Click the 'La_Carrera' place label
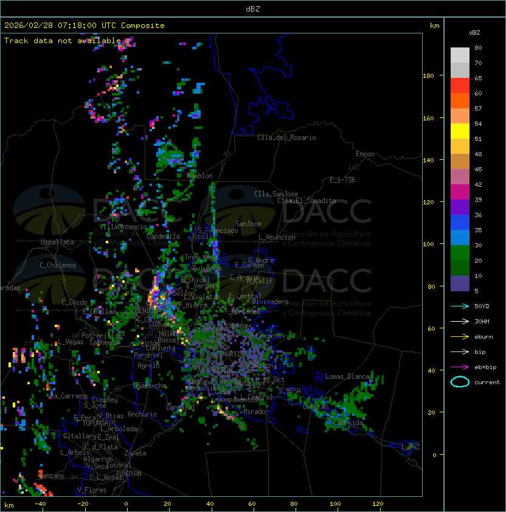This screenshot has width=506, height=512. 69,396
